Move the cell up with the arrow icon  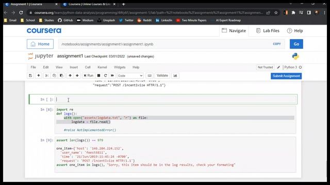(x=70, y=76)
